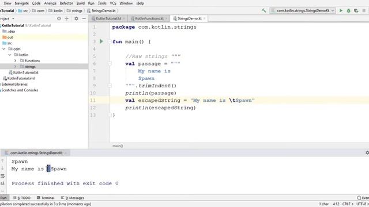The image size is (369, 207).
Task: Expand the functions package
Action: point(16,60)
